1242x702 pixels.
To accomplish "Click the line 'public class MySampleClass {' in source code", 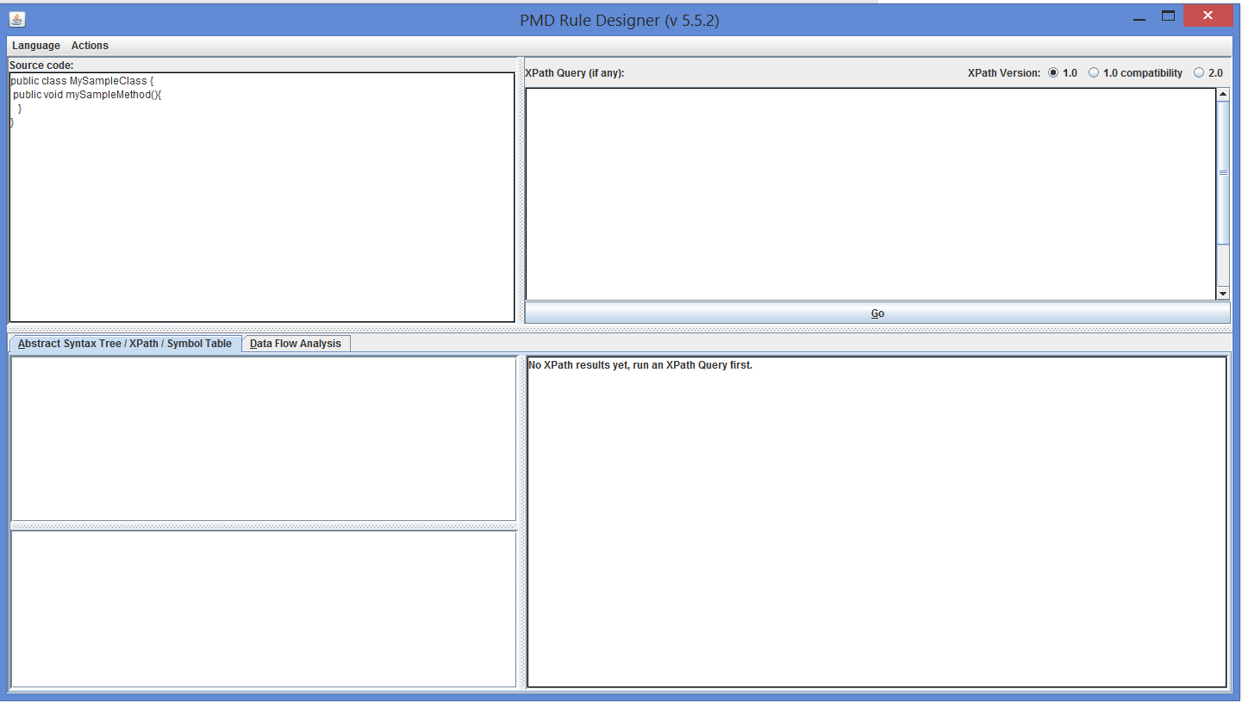I will click(82, 81).
